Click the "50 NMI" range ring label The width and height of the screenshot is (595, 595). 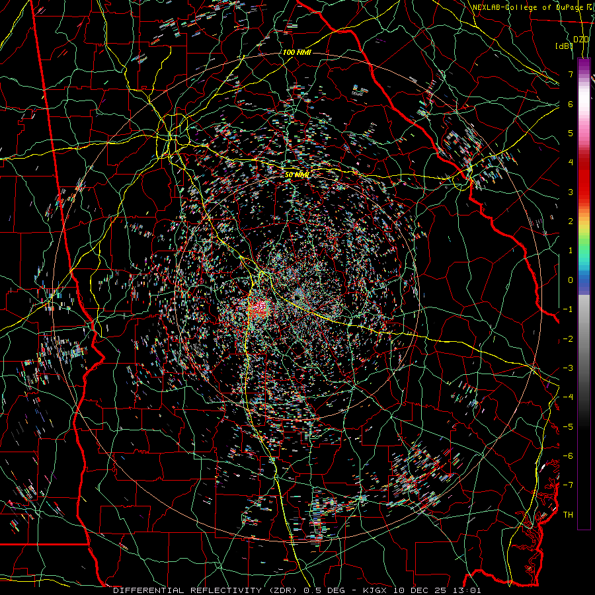[x=297, y=175]
